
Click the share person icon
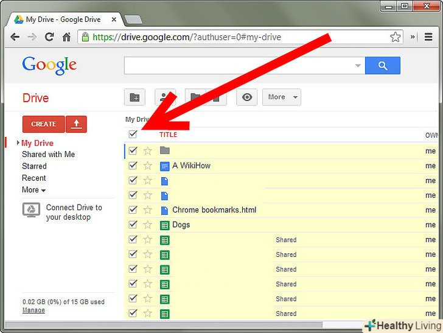click(165, 97)
